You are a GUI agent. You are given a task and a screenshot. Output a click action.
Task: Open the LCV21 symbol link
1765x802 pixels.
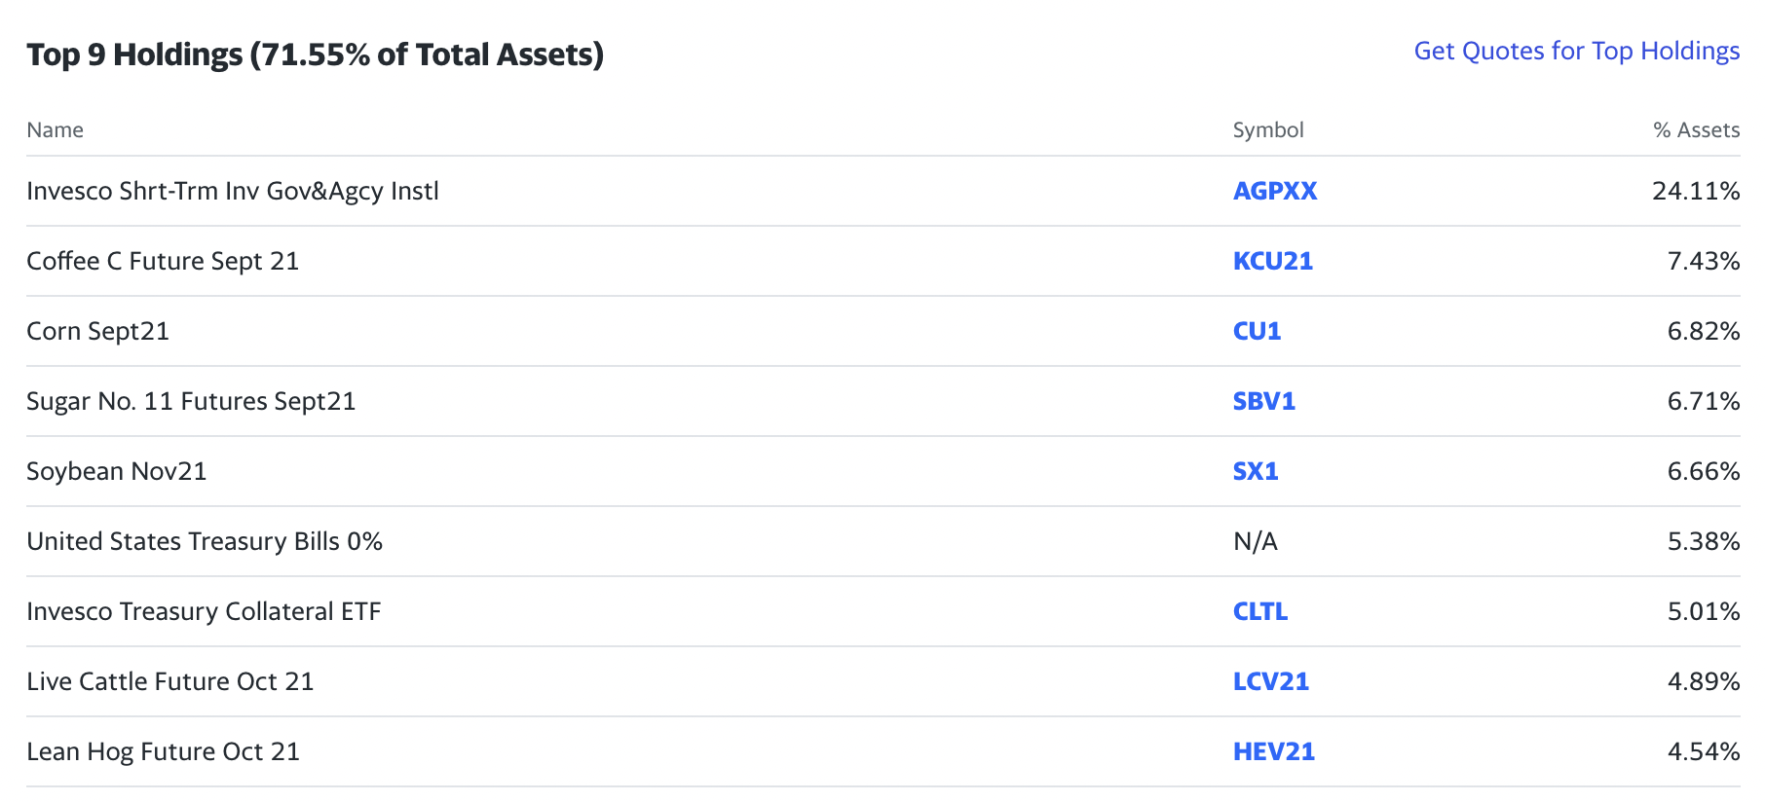click(x=1271, y=681)
